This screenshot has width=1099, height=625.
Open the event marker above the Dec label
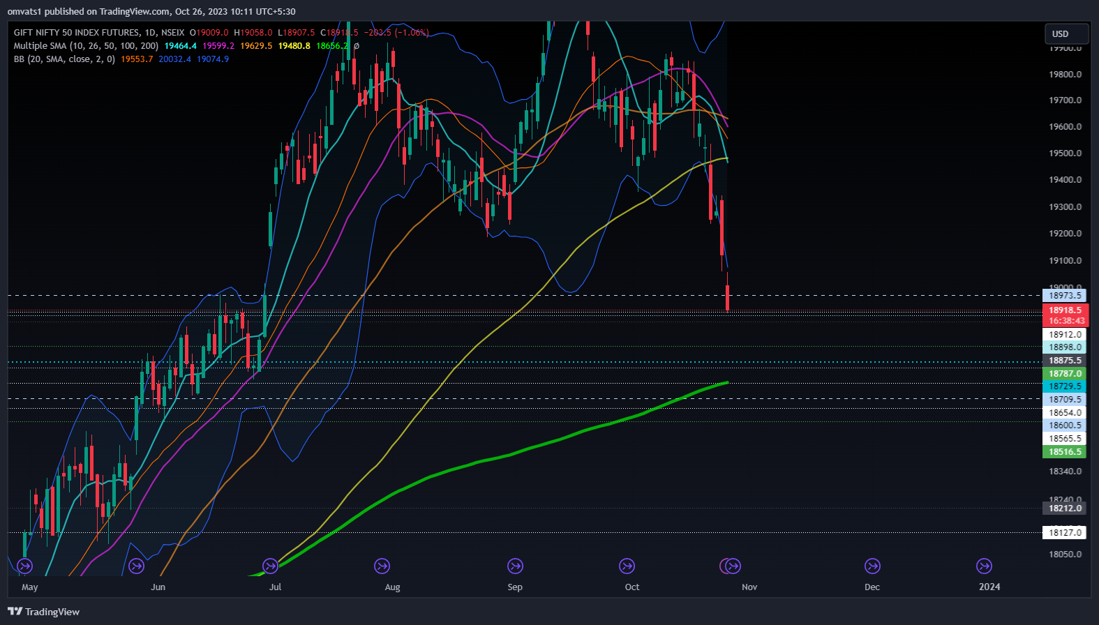872,566
